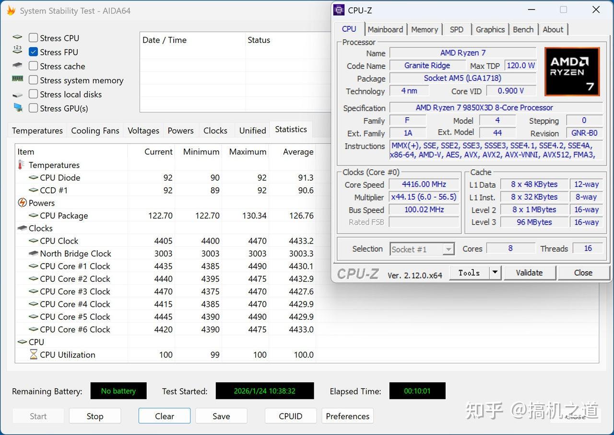Click the chip icon next to CPU Diode
Screen dimensions: 614x435
tap(33, 177)
